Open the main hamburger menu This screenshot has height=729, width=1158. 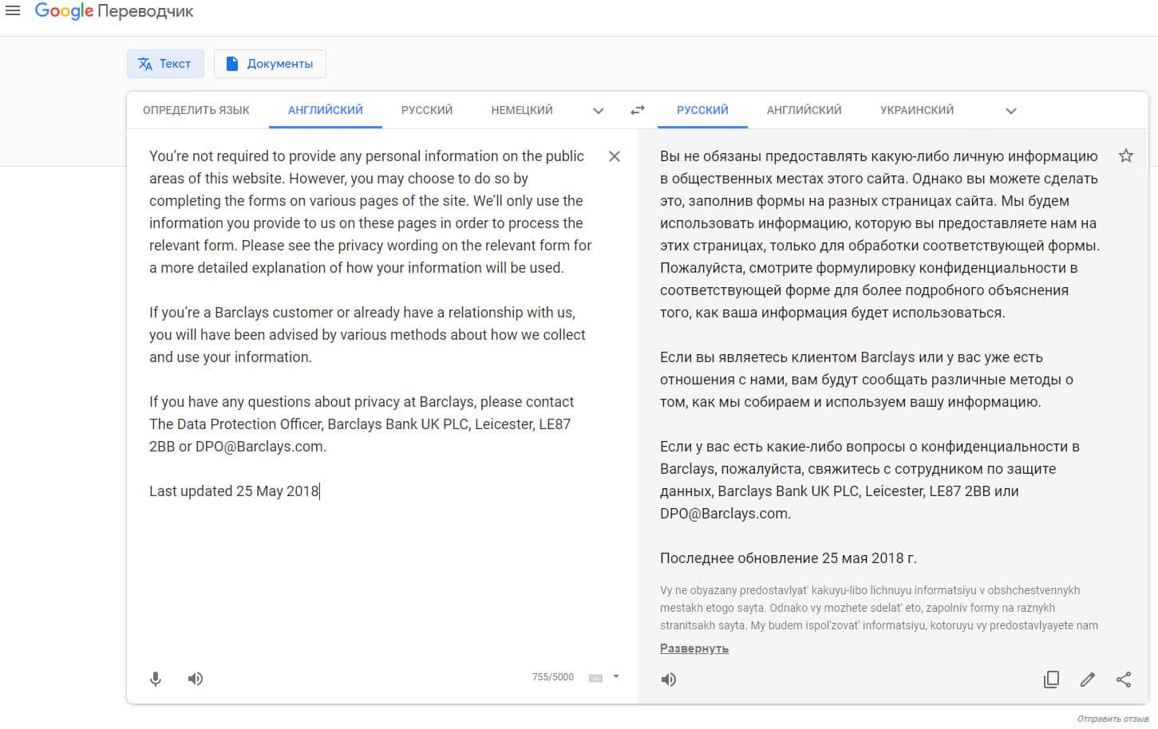13,11
